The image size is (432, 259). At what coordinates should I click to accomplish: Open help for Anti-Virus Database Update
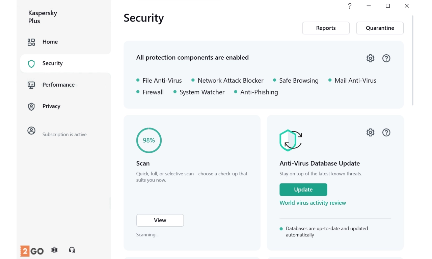386,133
